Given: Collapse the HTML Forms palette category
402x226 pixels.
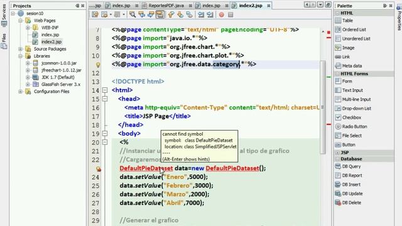Looking at the screenshot, I should tap(337, 74).
